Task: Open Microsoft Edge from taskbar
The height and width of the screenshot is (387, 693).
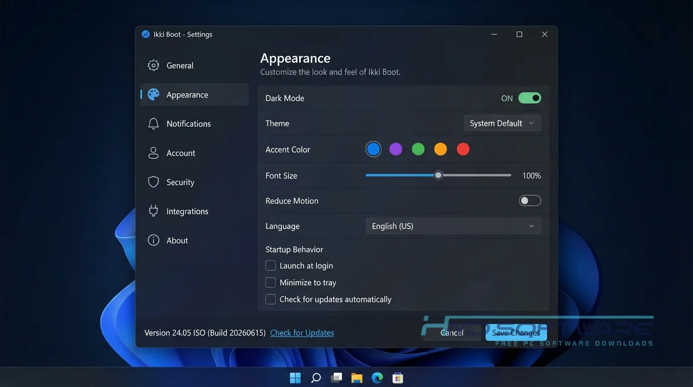Action: point(377,377)
